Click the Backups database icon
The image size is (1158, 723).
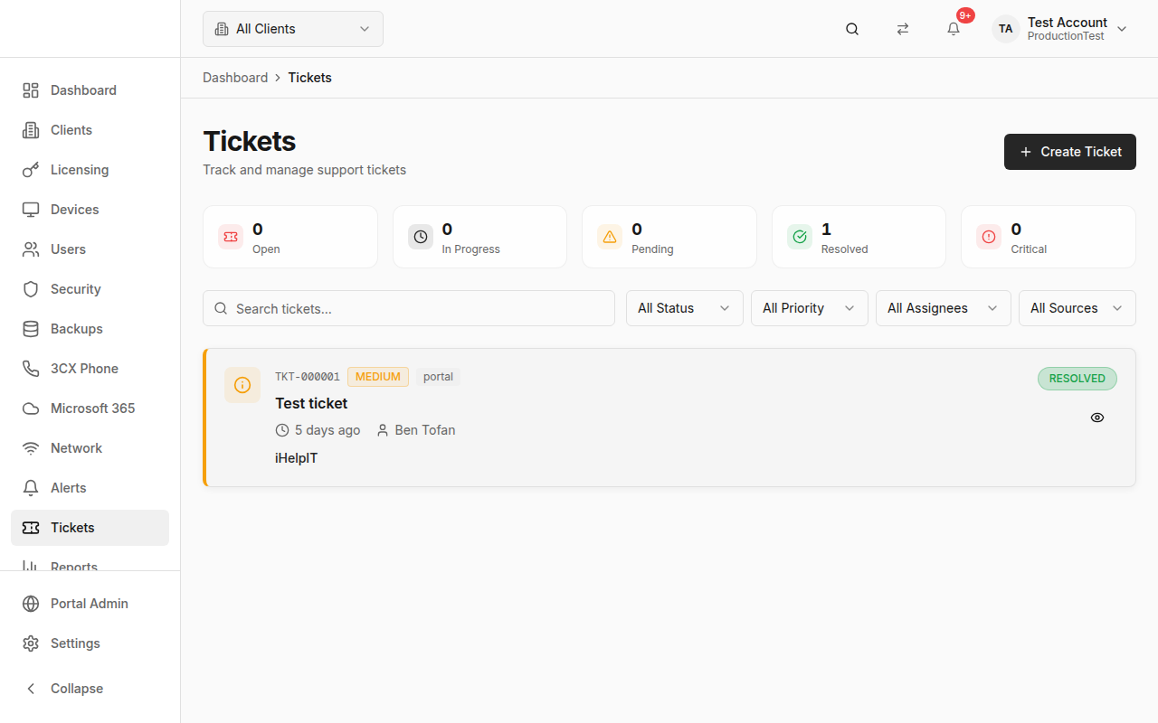click(31, 329)
